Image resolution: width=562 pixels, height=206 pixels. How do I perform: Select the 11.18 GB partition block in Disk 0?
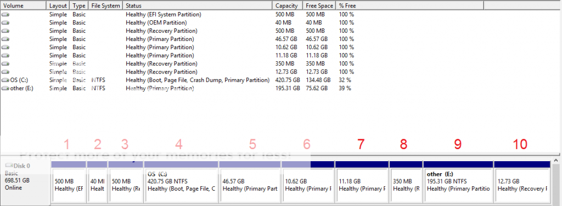click(362, 182)
